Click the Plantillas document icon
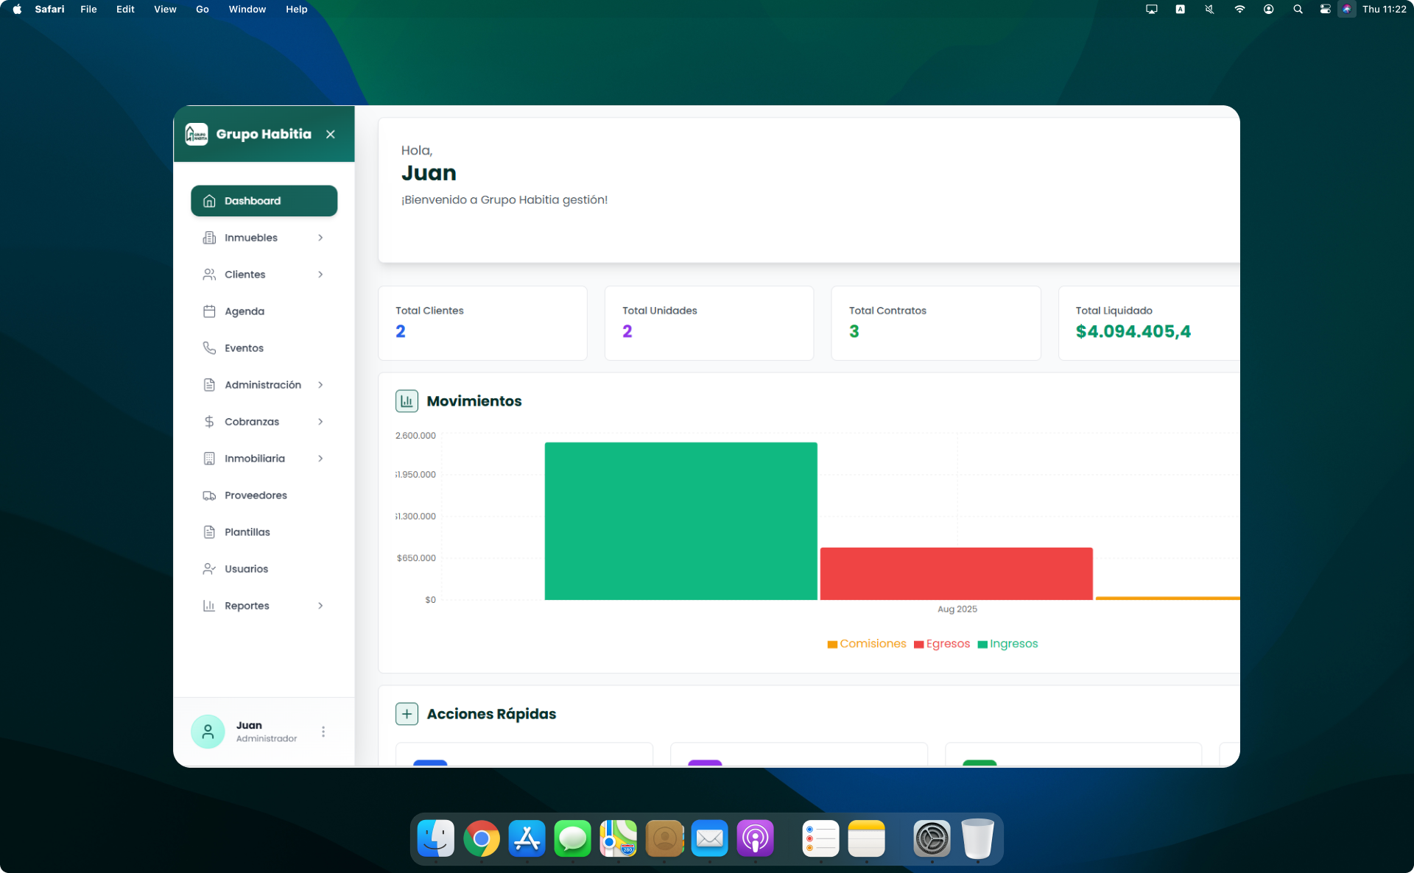Image resolution: width=1414 pixels, height=873 pixels. (x=209, y=532)
